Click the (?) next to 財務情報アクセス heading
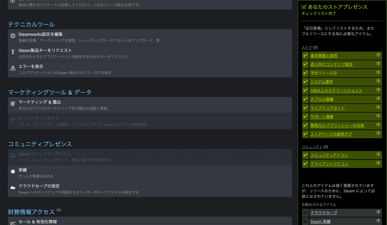This screenshot has width=387, height=225. 59,210
